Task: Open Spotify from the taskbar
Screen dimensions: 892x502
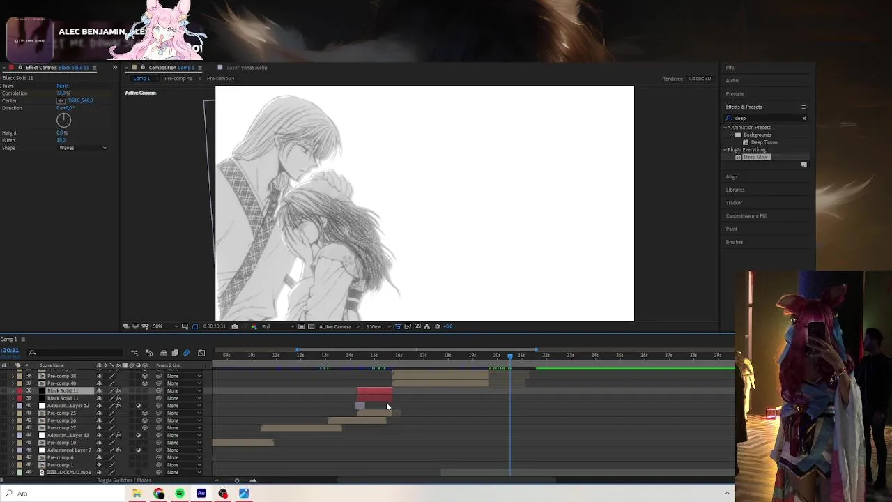Action: (180, 494)
